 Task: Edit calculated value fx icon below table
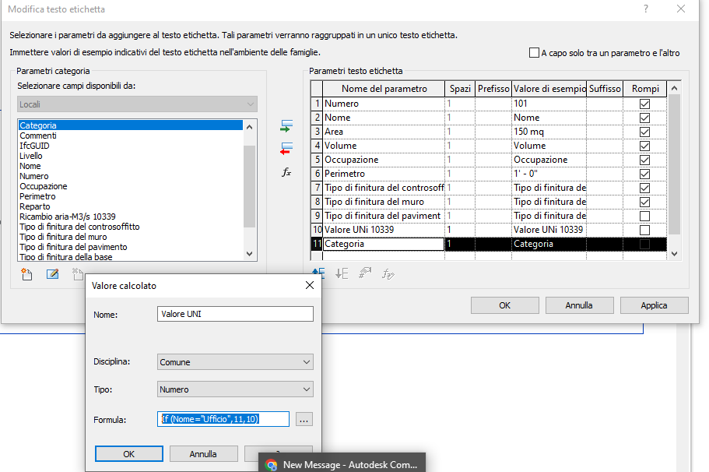coord(388,273)
